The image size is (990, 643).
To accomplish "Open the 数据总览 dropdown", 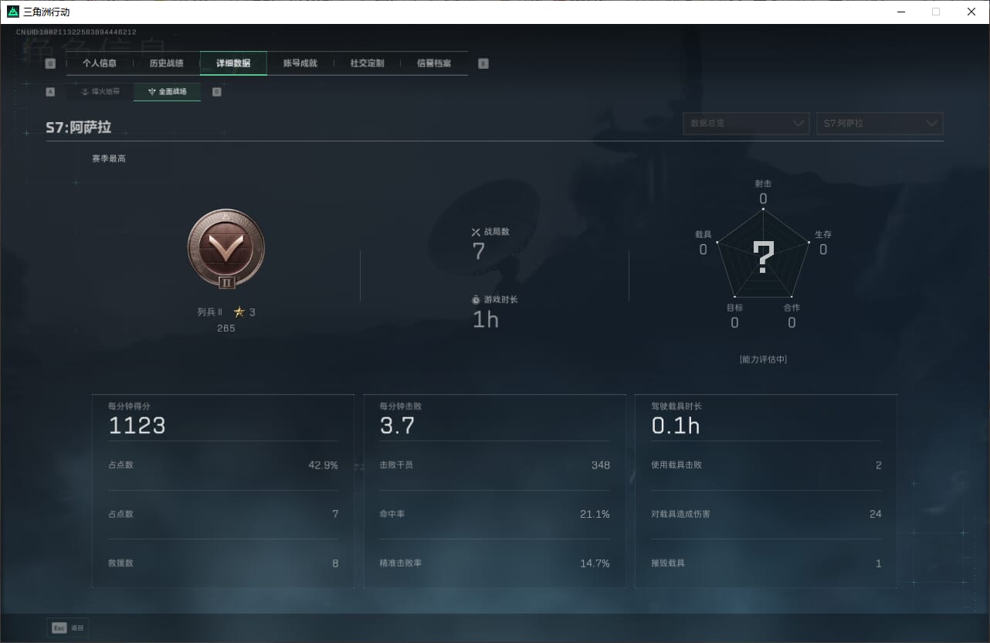I will click(746, 124).
